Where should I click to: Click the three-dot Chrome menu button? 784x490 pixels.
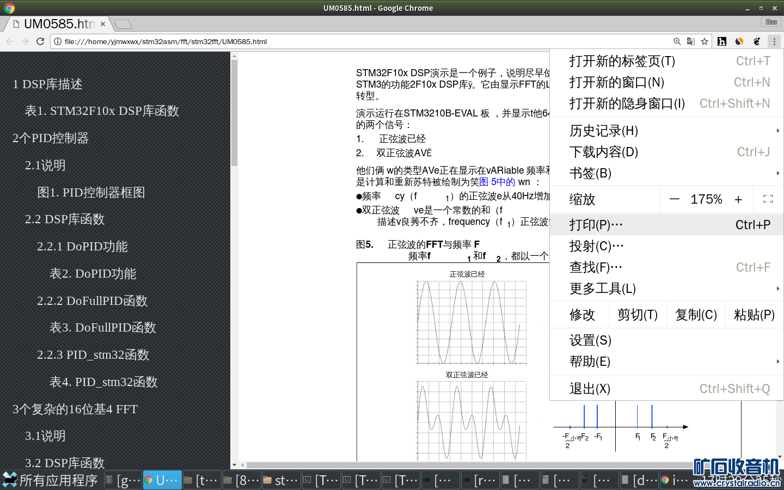[x=774, y=41]
